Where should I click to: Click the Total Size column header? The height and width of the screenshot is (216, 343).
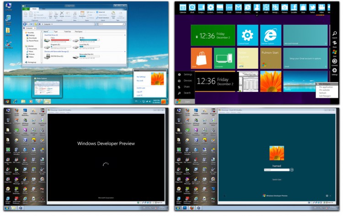(x=68, y=32)
